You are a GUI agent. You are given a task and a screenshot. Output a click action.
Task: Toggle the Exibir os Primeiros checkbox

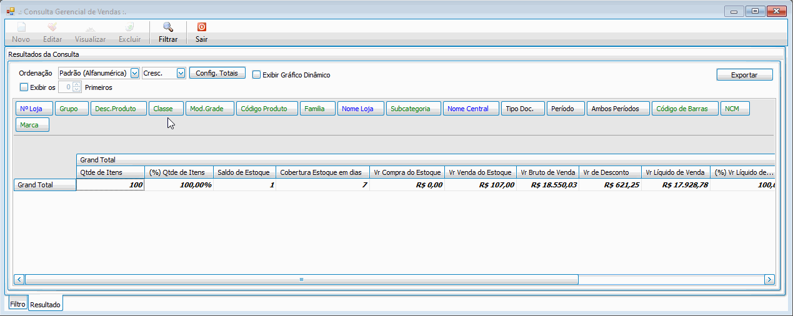click(x=24, y=87)
